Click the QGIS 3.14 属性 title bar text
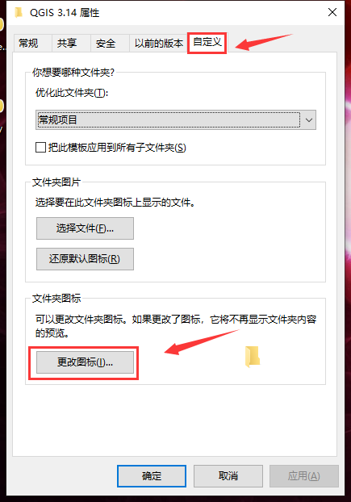Screen dimensions: 351x502 65,13
